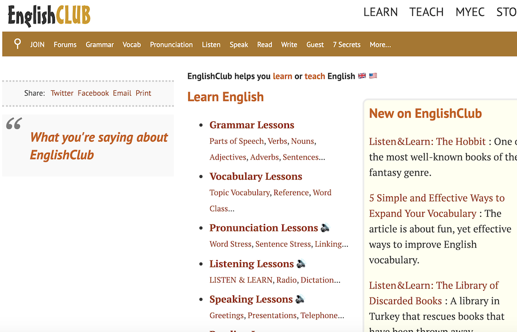Open the Sentences... link

click(304, 157)
